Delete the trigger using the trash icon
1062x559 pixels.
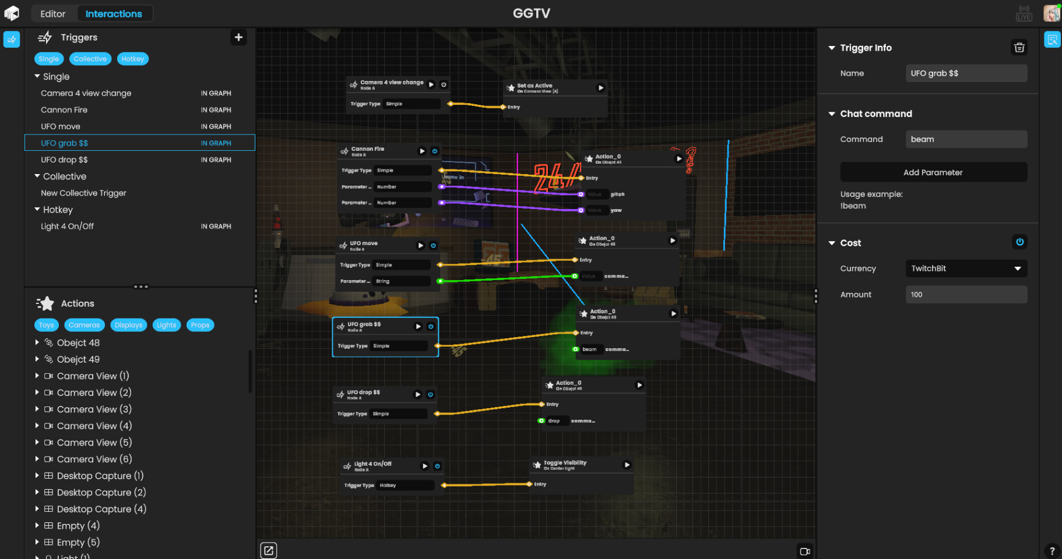1019,47
